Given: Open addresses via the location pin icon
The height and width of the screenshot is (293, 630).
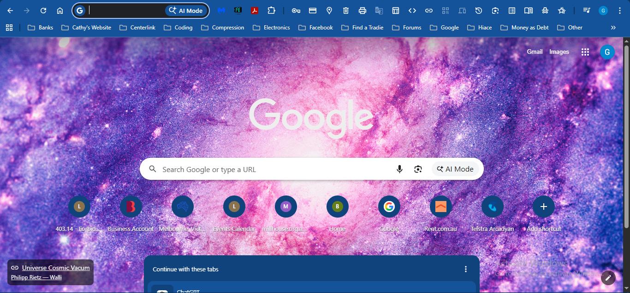Looking at the screenshot, I should [329, 11].
